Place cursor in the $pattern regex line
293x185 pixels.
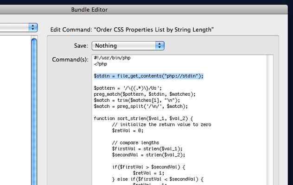[127, 88]
